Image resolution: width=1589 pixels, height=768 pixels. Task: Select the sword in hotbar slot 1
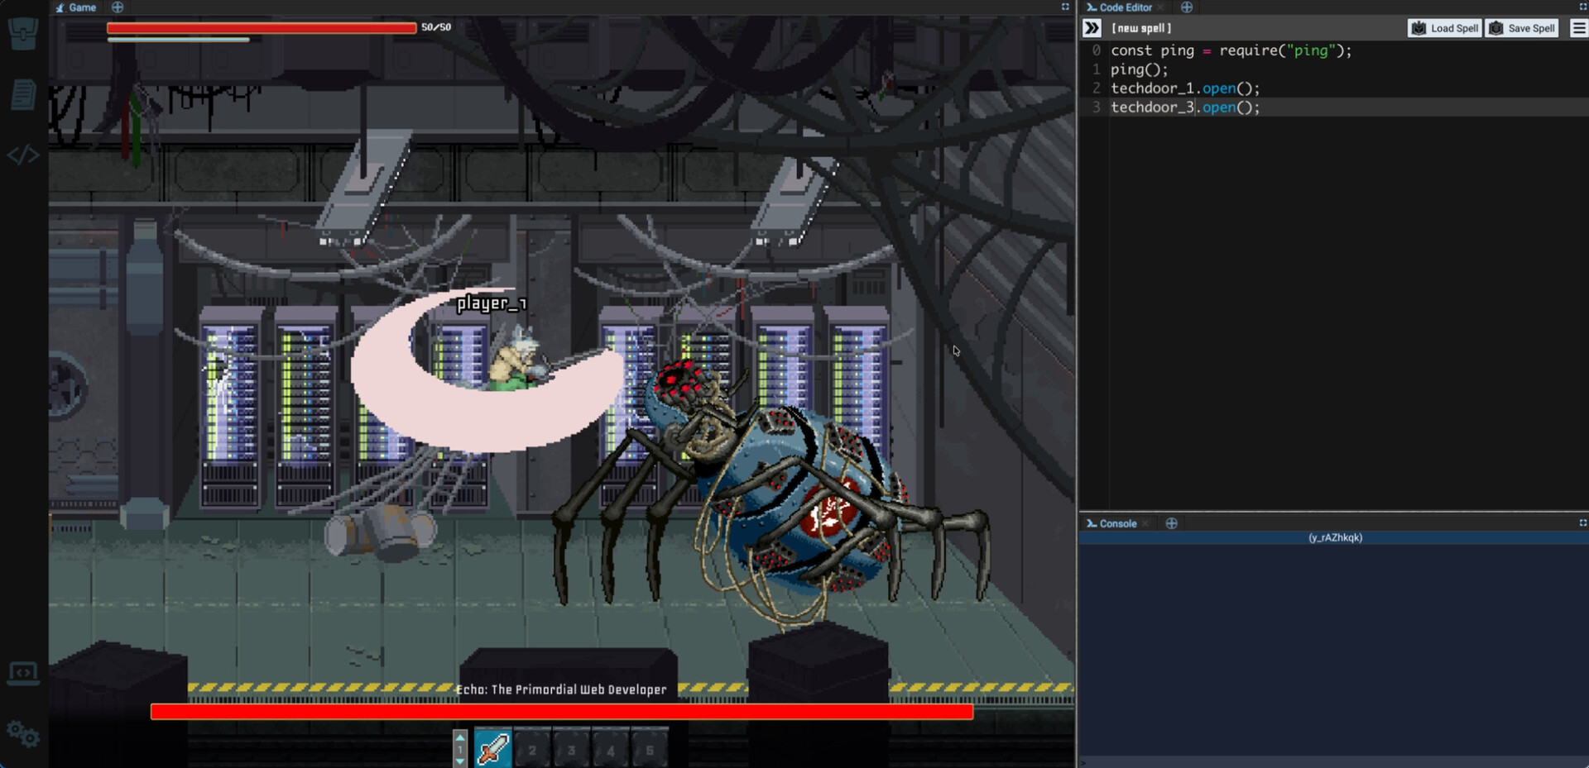493,747
